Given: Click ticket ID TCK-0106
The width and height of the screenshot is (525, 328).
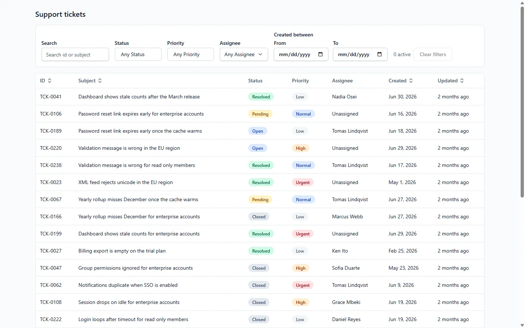Looking at the screenshot, I should [51, 114].
